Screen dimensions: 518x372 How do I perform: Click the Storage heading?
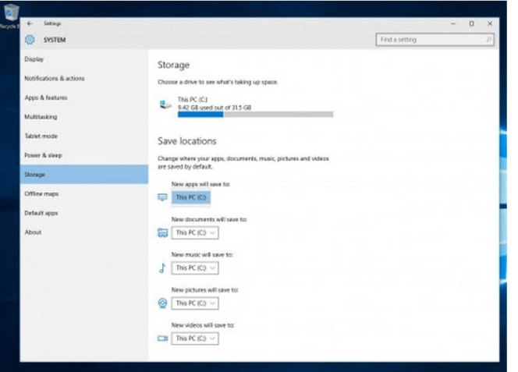tap(173, 65)
